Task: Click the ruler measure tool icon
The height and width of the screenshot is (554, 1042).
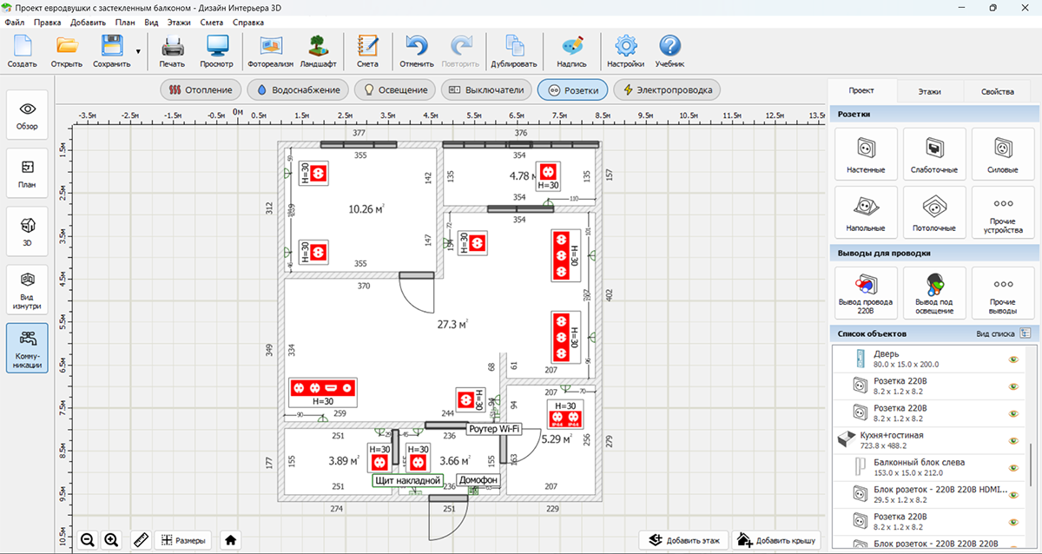Action: click(x=141, y=539)
